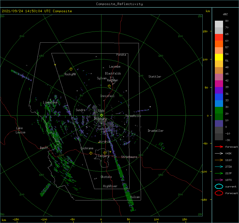This screenshot has height=223, width=239.
Task: Click the Sundre city label
Action: 80,110
